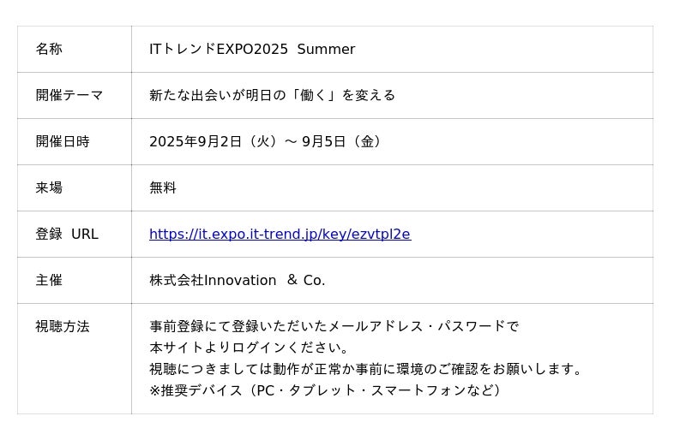Open the it.expo.it-trend.jp registration link

(280, 235)
